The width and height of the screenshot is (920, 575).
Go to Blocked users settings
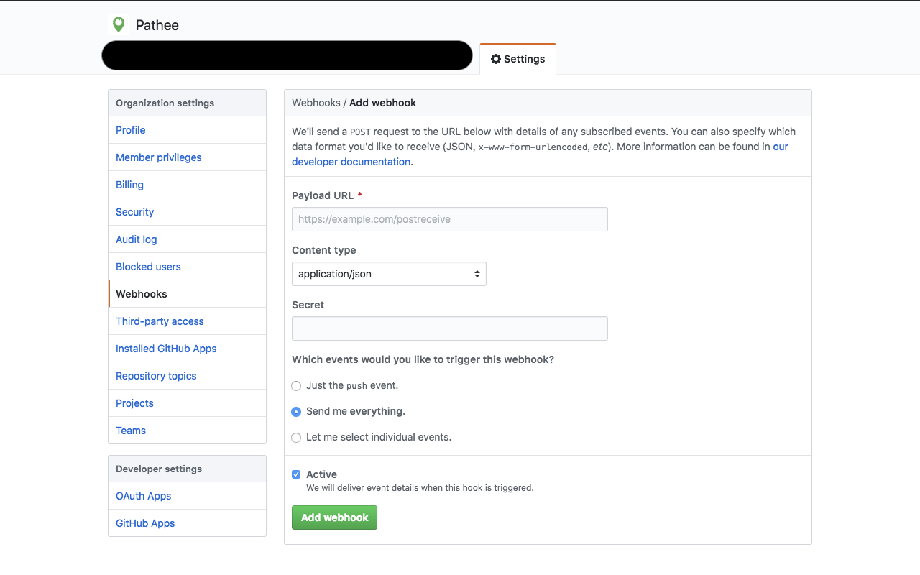(148, 266)
